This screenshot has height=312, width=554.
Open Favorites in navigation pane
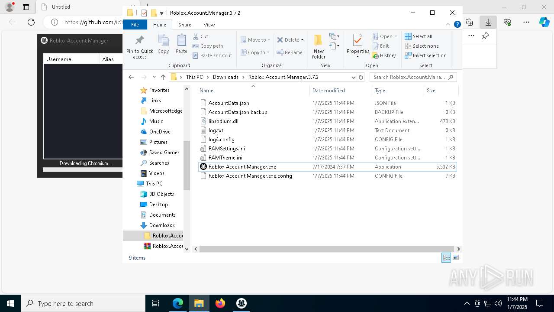pos(159,90)
